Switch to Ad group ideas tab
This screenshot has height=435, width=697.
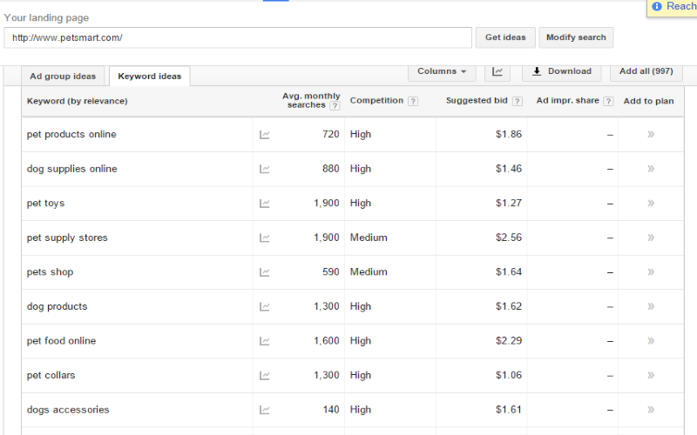click(63, 77)
